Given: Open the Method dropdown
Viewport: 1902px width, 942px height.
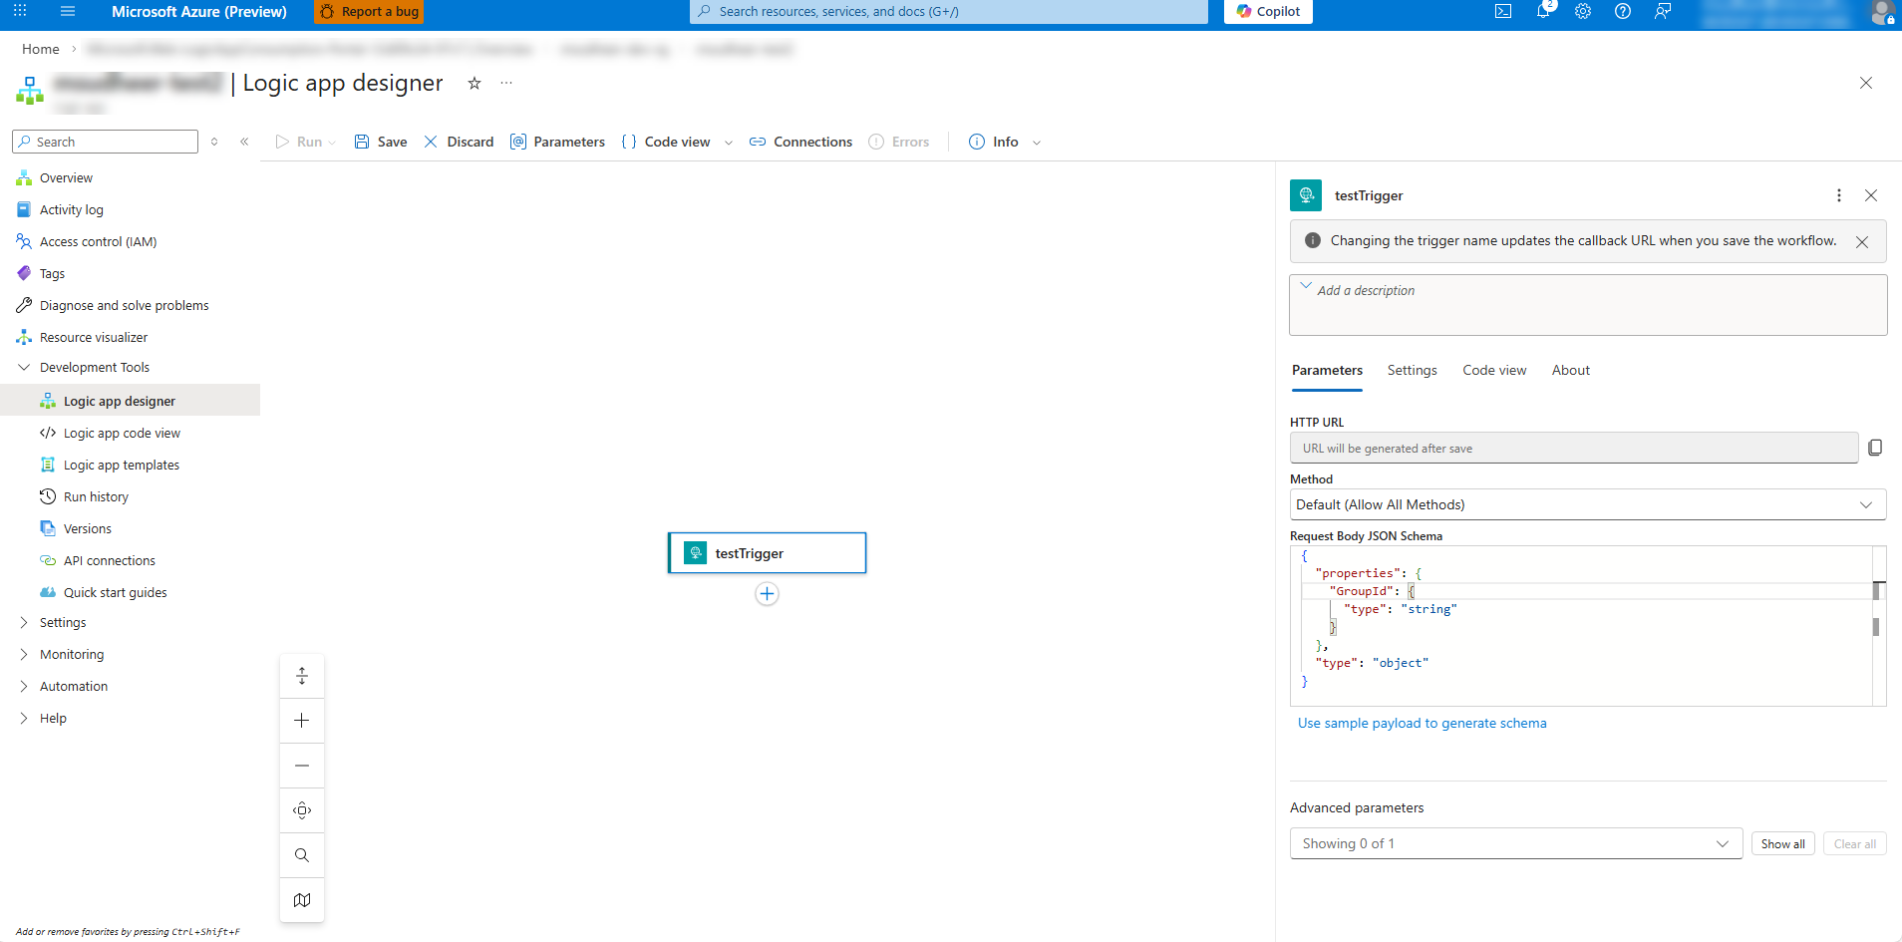Looking at the screenshot, I should (x=1587, y=504).
